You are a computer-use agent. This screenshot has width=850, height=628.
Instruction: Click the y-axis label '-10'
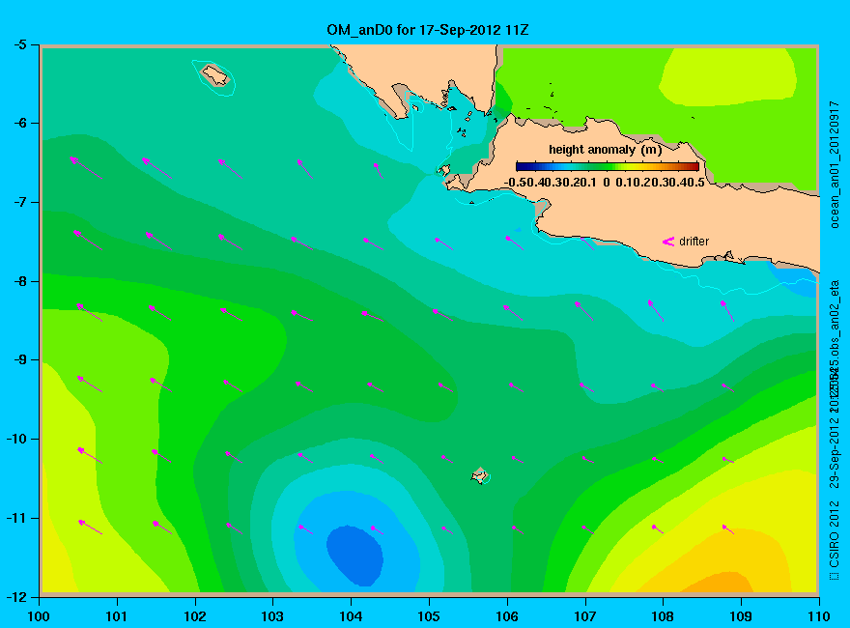[x=16, y=439]
